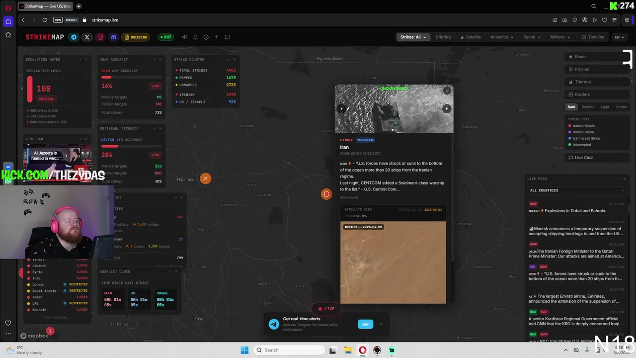Expand the Military menu
This screenshot has width=636, height=358.
click(560, 37)
